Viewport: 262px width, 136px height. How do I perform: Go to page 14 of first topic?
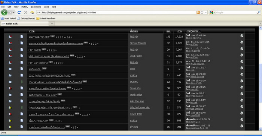click(x=68, y=37)
